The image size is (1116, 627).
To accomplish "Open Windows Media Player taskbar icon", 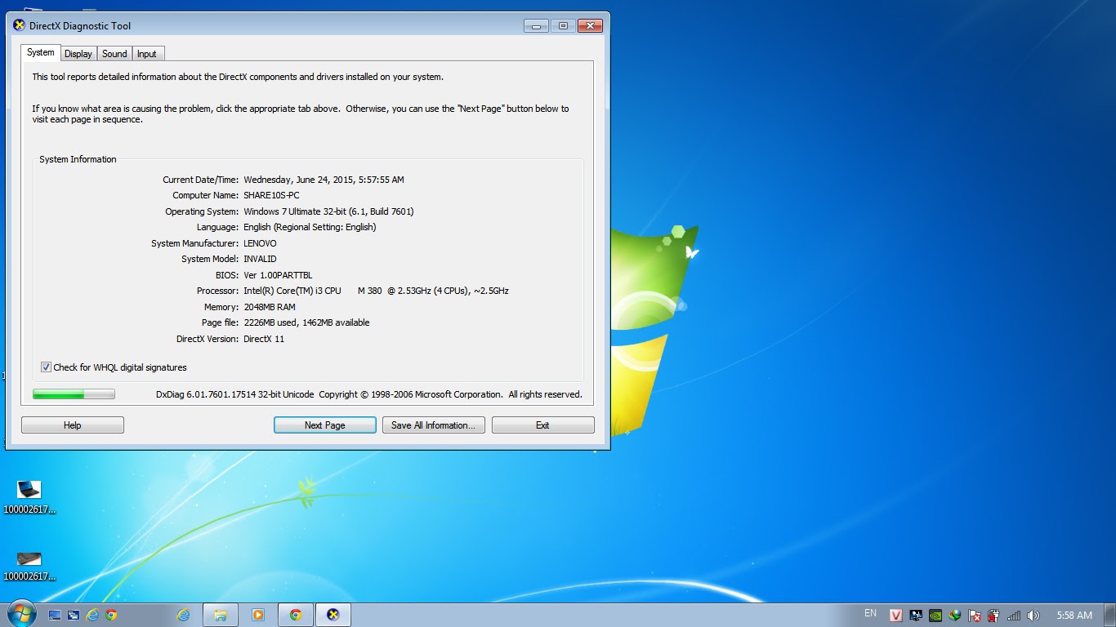I will (x=258, y=615).
